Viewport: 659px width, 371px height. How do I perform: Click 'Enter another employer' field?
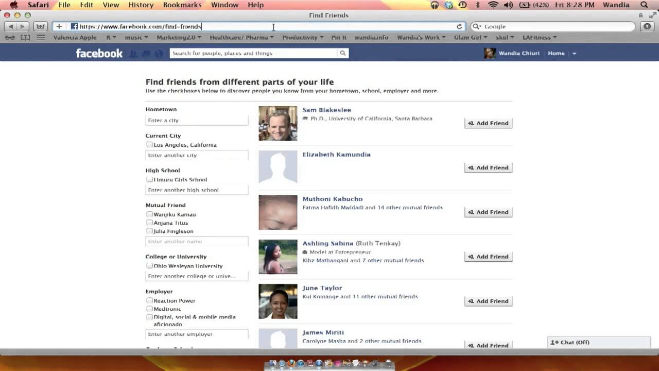(x=197, y=334)
